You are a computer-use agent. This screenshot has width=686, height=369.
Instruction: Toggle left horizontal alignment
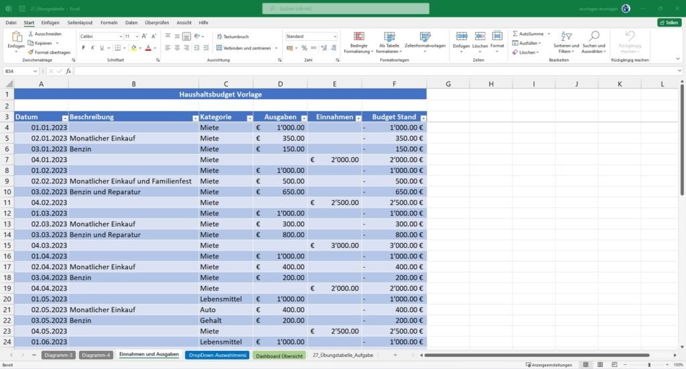[167, 48]
